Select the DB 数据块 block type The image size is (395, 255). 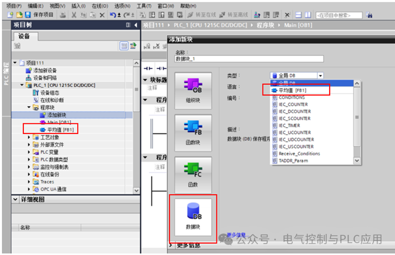click(x=193, y=218)
